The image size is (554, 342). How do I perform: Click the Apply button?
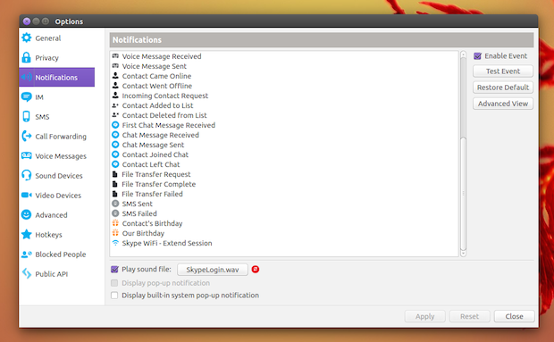[424, 316]
